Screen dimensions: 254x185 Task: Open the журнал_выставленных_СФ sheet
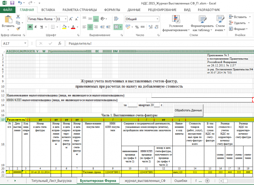tap(145, 181)
